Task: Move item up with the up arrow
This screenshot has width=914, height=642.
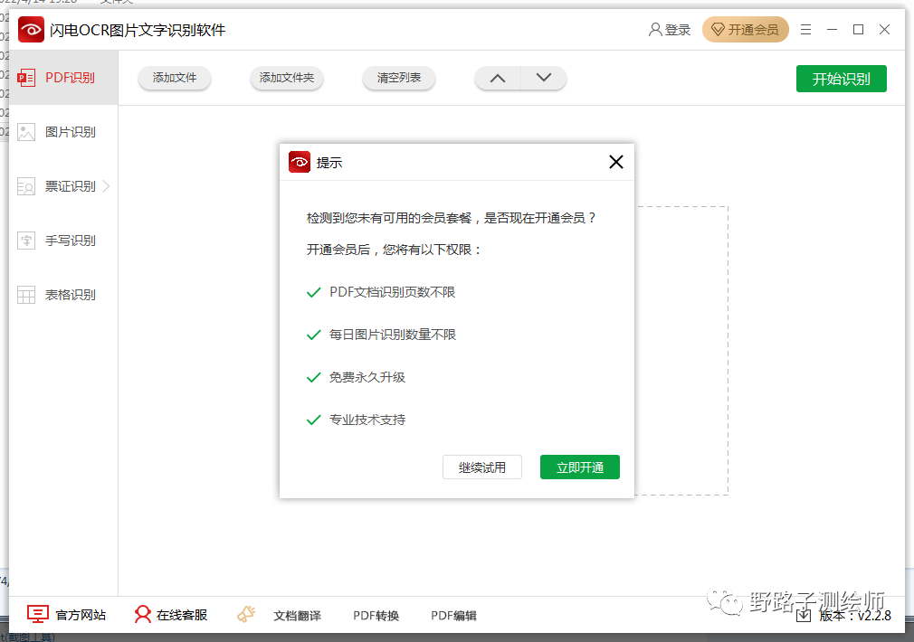Action: click(498, 78)
